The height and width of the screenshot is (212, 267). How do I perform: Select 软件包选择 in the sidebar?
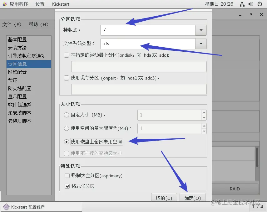(29, 105)
